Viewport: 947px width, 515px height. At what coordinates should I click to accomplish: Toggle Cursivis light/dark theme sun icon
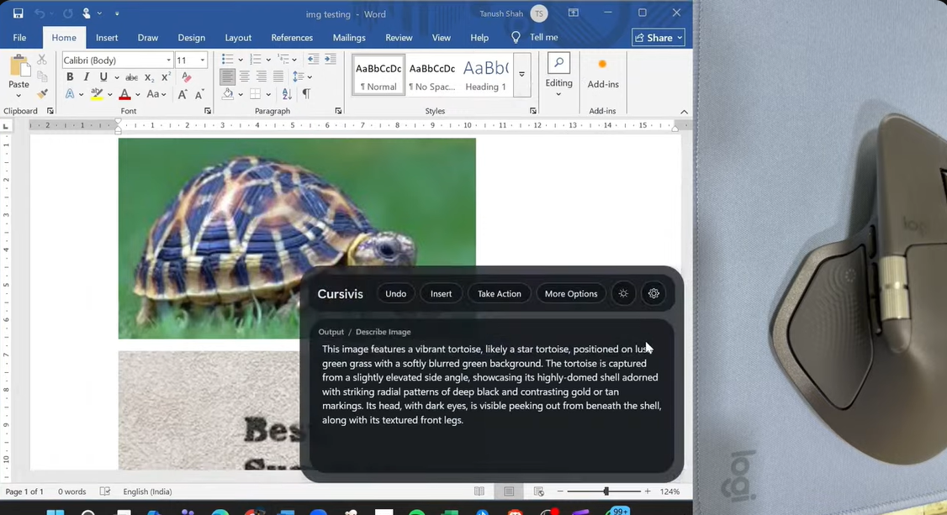coord(623,294)
